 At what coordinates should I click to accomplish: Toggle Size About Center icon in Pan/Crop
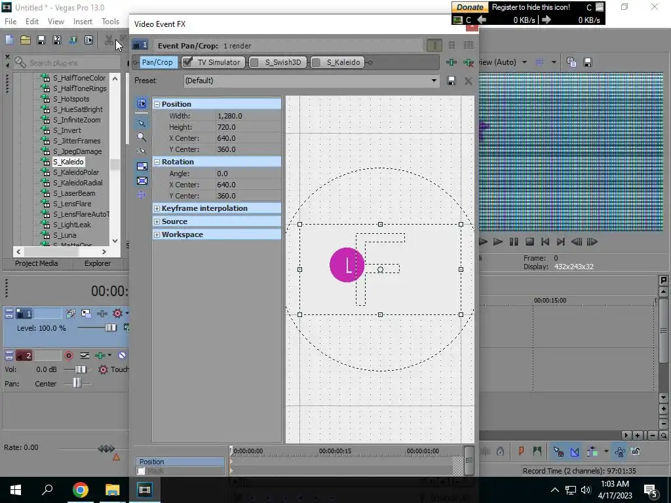pos(142,181)
